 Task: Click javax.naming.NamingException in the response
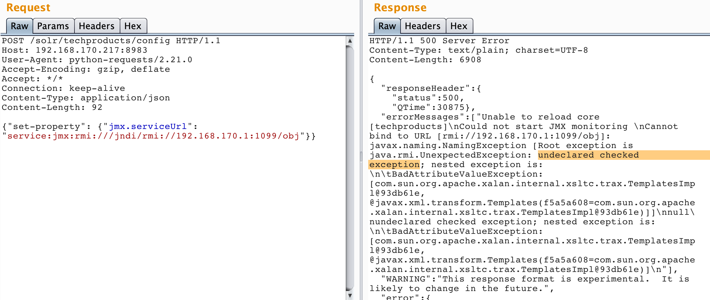448,146
